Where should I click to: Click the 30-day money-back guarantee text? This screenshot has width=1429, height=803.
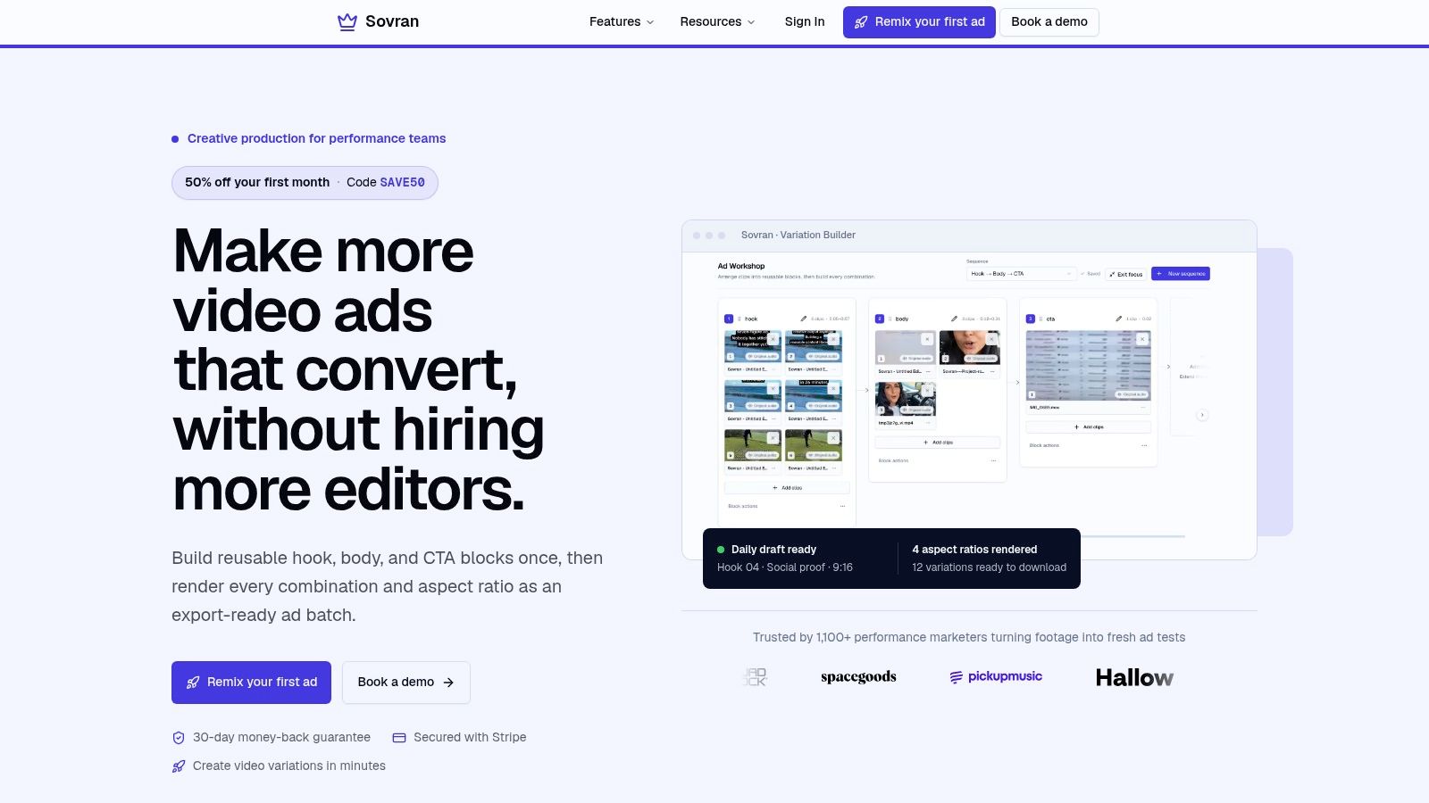[281, 737]
